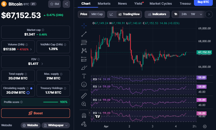Click verified badge beside Circulating supply
The image size is (216, 130).
tap(31, 88)
